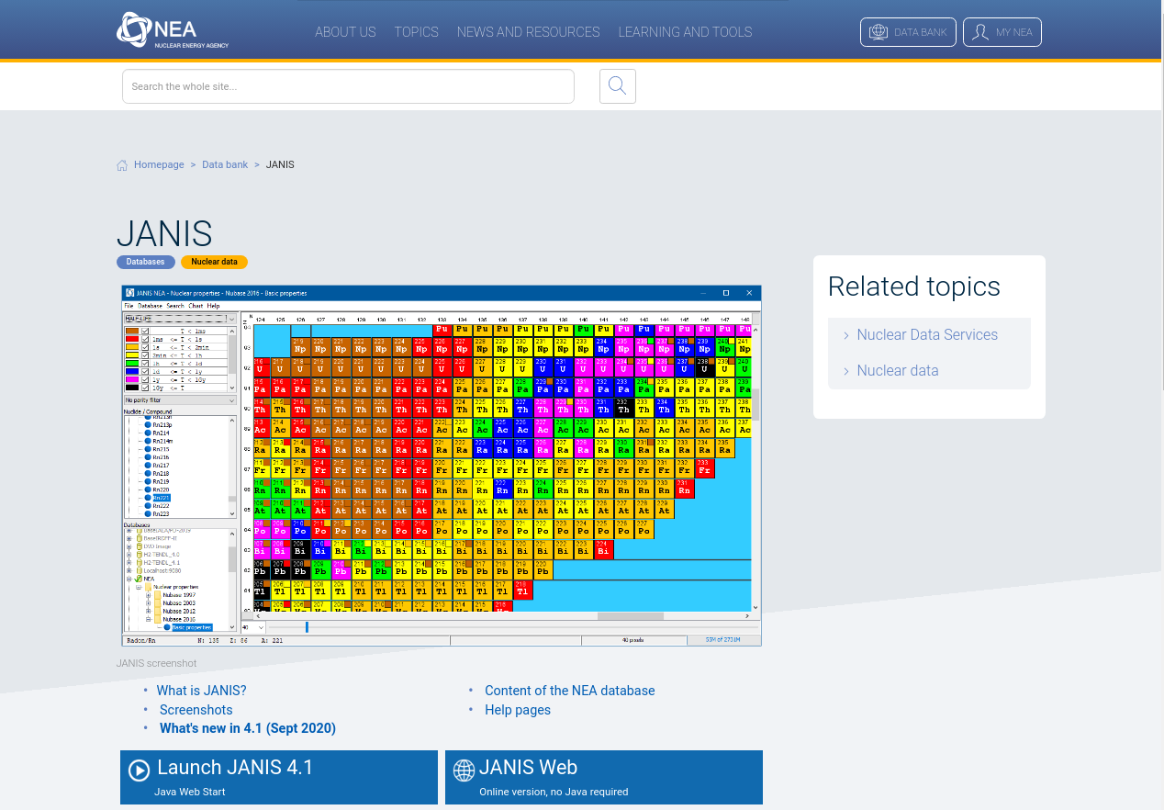This screenshot has width=1164, height=810.
Task: Go to Homepage in the breadcrumb
Action: [x=159, y=165]
